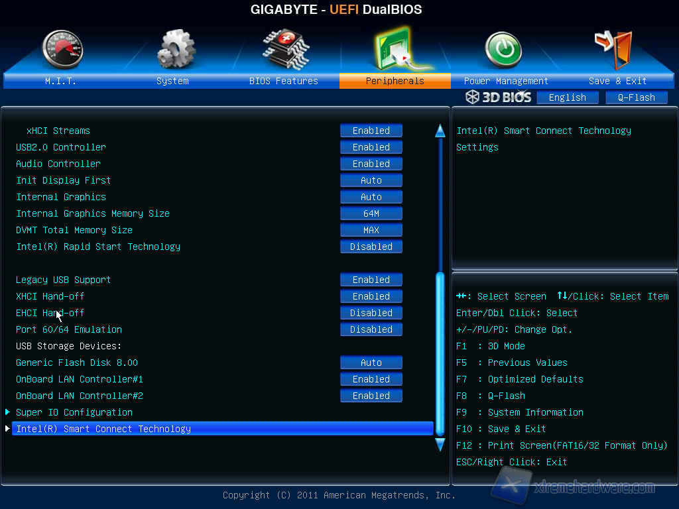Click scroll down arrow in settings list
The width and height of the screenshot is (679, 509).
point(440,445)
